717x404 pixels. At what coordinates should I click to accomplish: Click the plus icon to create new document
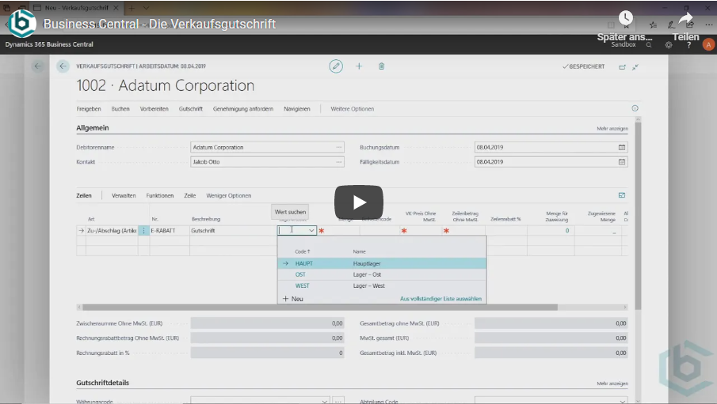pyautogui.click(x=359, y=66)
